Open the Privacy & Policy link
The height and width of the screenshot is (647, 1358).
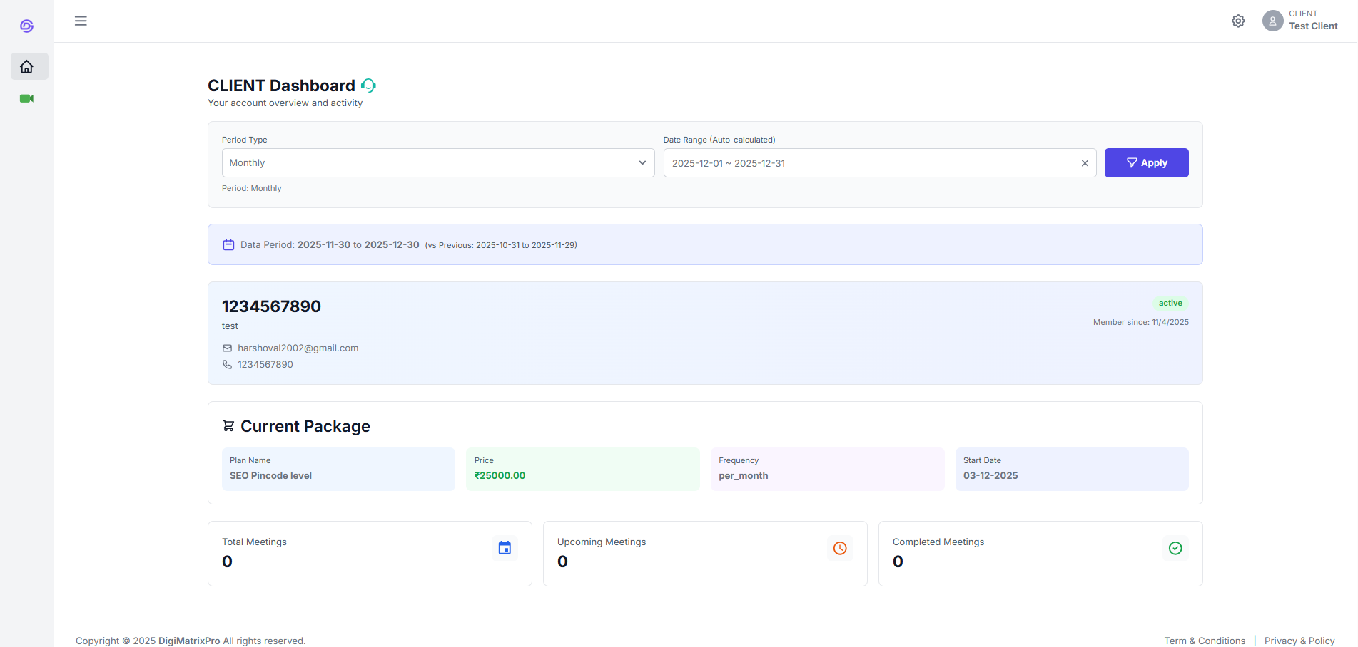[1299, 641]
